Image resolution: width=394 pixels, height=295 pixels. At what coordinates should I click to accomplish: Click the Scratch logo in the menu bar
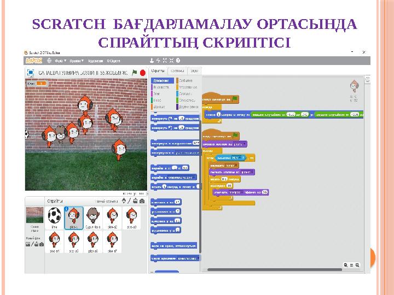(34, 61)
